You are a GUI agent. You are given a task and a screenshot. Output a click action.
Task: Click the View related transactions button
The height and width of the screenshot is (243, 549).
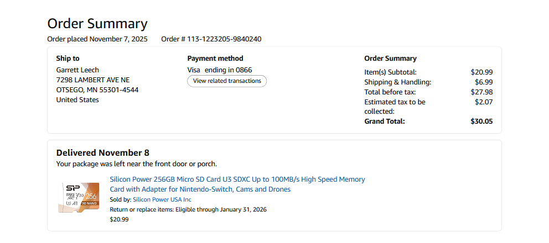[227, 81]
